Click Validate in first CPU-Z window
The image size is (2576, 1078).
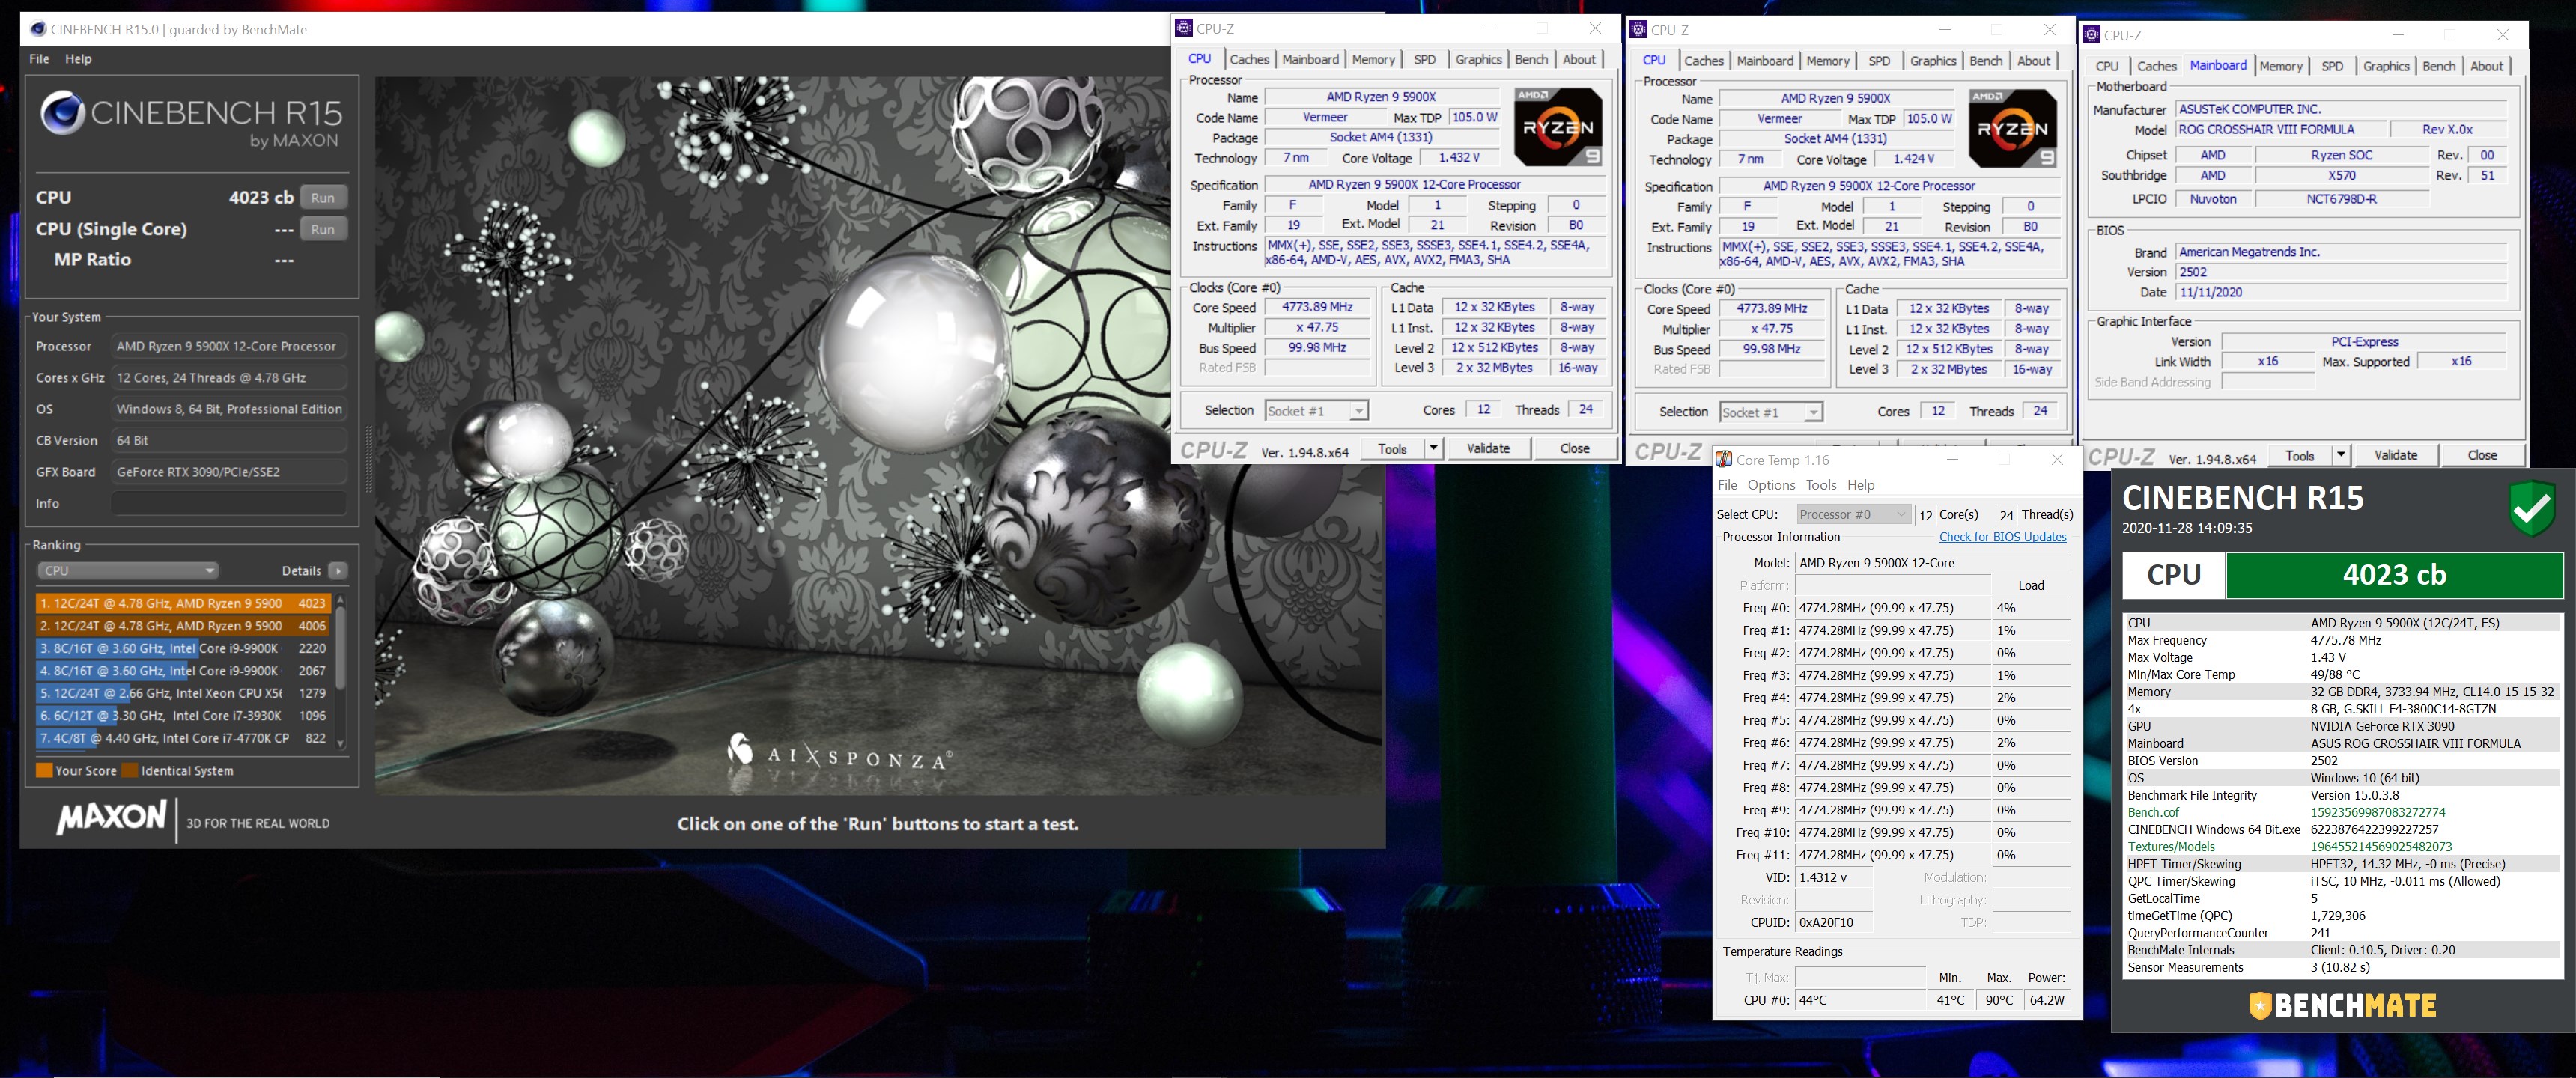point(1488,449)
